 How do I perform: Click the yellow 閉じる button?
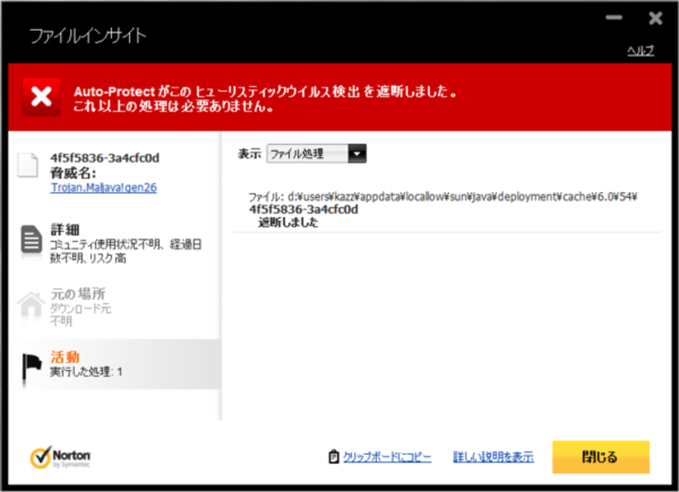[x=601, y=457]
